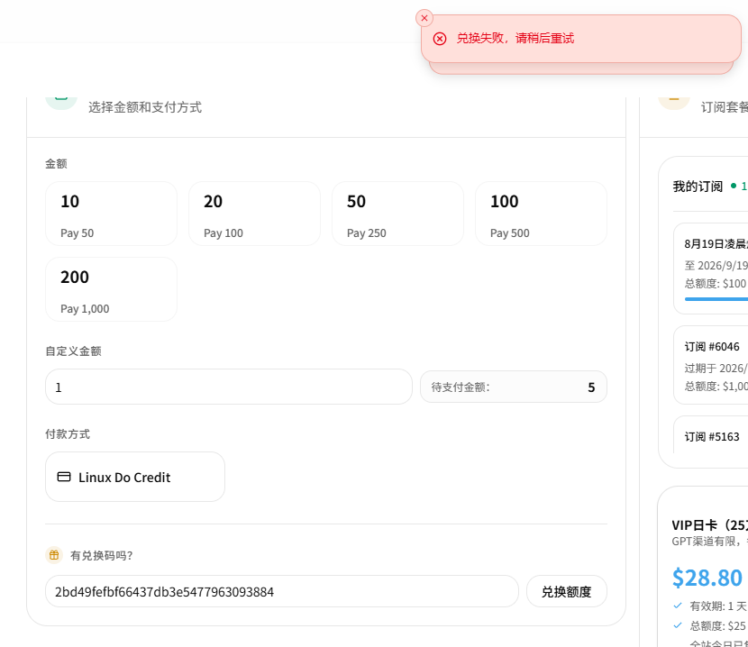Open subscription 订阅 #6046
The image size is (748, 647).
tap(711, 365)
